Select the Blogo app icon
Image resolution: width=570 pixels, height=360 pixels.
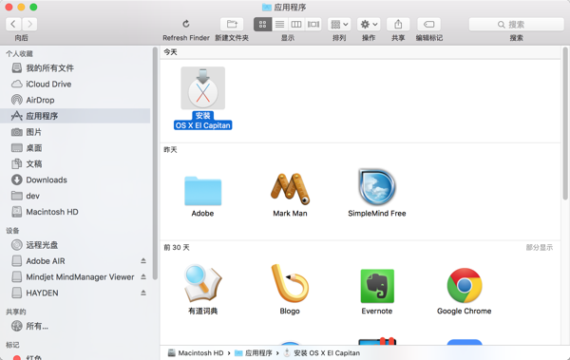coord(290,284)
